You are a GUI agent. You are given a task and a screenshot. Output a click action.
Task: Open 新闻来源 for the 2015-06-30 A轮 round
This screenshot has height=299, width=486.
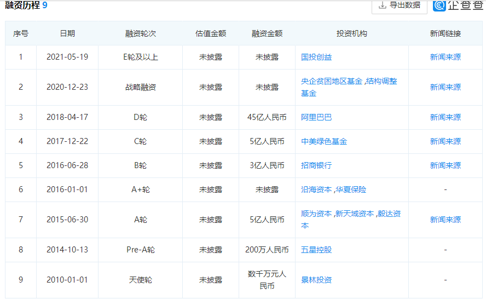click(x=445, y=220)
